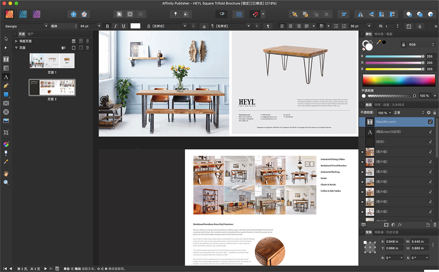This screenshot has height=272, width=439.
Task: Open the 粗体 font weight dropdown
Action: coord(76,26)
